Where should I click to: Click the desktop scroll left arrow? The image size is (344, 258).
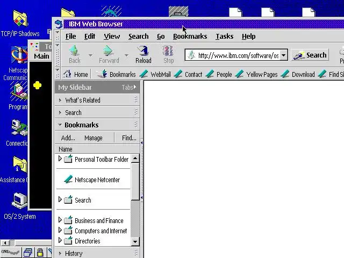pos(5,242)
